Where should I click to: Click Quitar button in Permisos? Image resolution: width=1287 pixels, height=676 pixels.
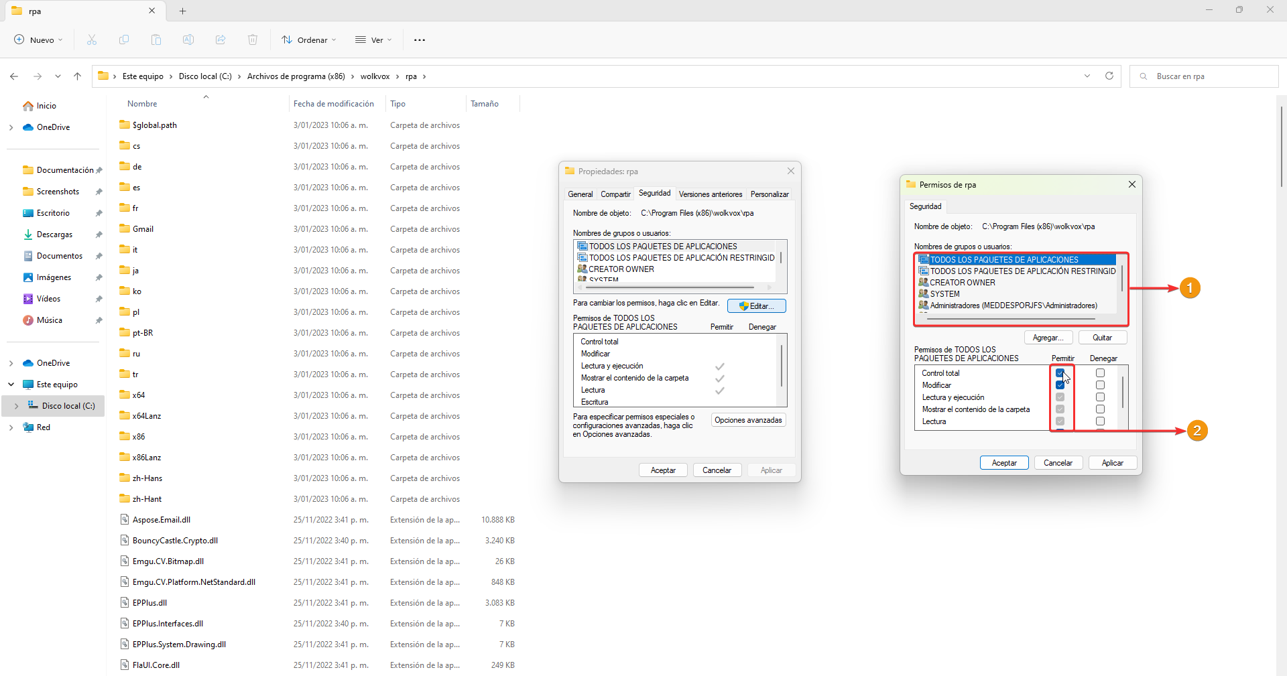click(1103, 338)
